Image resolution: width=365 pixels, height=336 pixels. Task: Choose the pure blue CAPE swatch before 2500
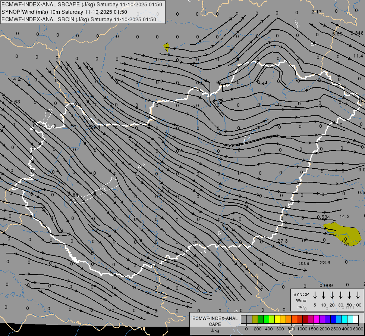click(333, 319)
